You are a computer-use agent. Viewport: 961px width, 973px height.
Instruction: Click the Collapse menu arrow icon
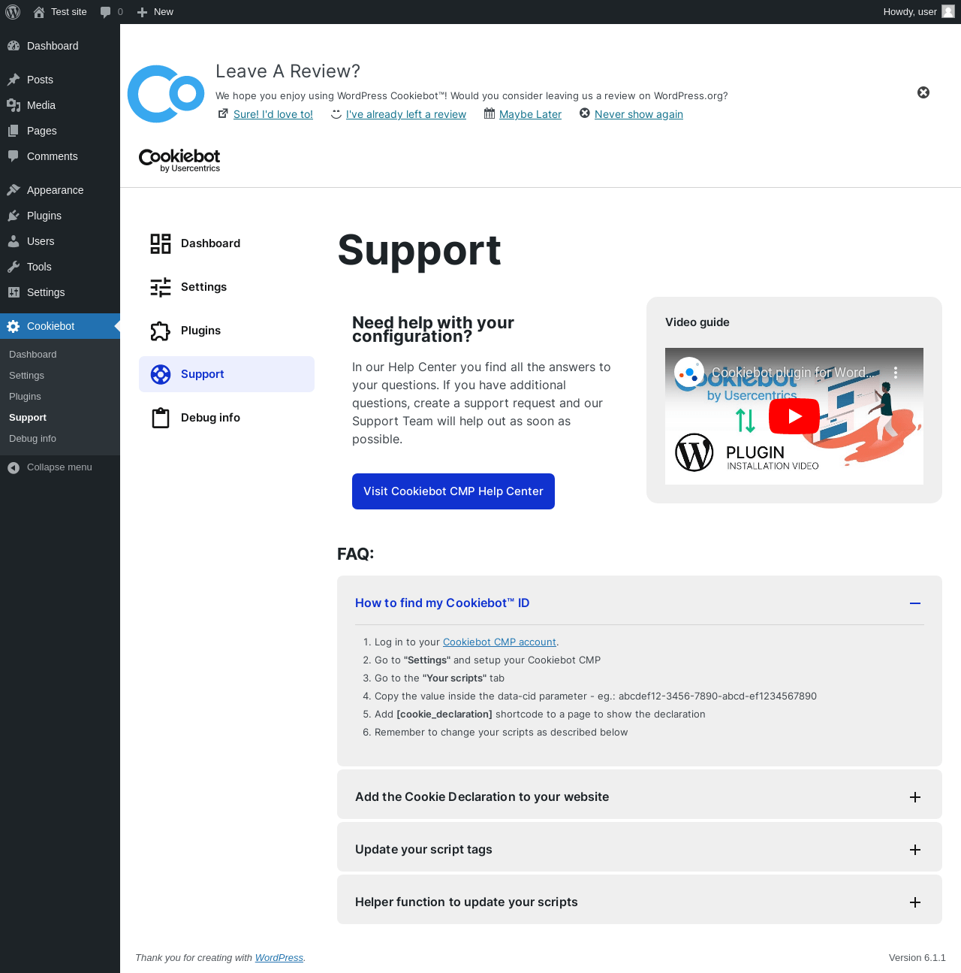click(x=14, y=467)
